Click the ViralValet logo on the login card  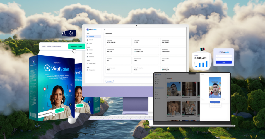pyautogui.click(x=224, y=52)
